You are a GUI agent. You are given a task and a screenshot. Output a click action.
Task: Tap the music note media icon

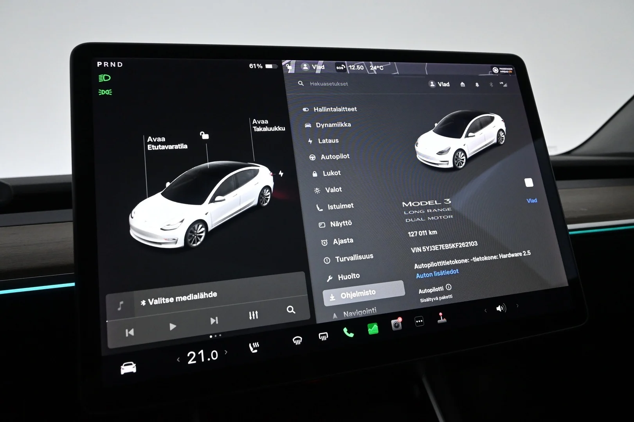[x=121, y=306]
